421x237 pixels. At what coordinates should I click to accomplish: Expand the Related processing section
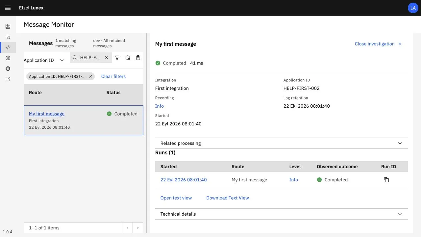point(281,143)
